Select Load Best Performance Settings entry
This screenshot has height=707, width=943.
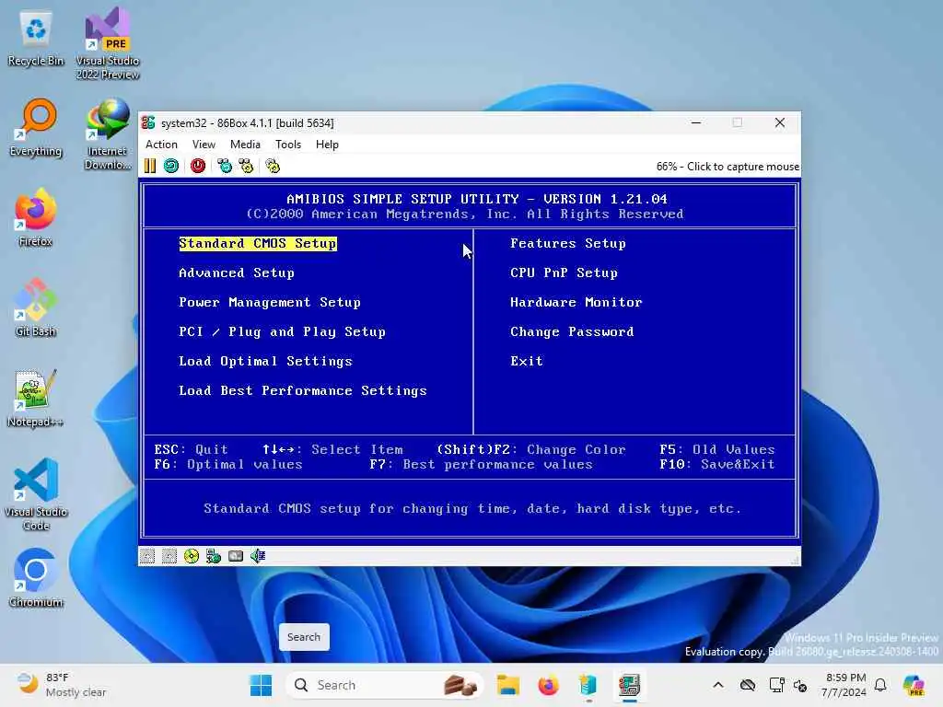pyautogui.click(x=303, y=390)
